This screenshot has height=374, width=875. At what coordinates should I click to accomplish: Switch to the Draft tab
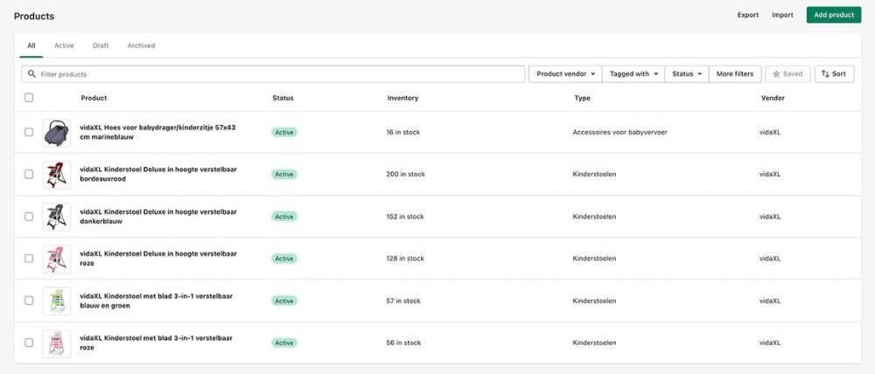tap(101, 45)
